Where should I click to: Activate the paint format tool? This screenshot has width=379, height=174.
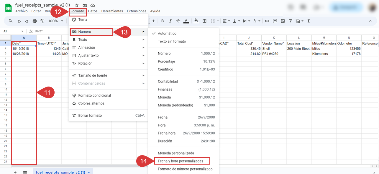(42, 21)
